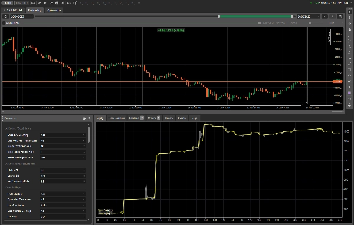Open the Trade Statistics tab
The height and width of the screenshot is (225, 354).
point(116,118)
